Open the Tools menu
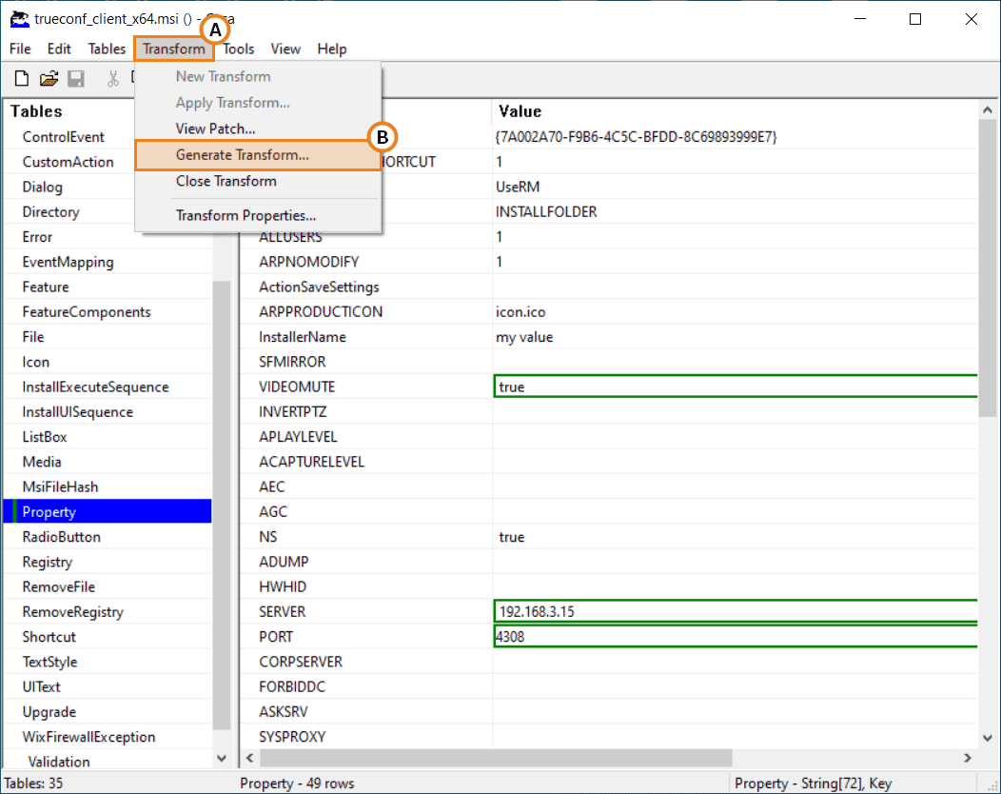The image size is (1001, 794). pos(238,49)
